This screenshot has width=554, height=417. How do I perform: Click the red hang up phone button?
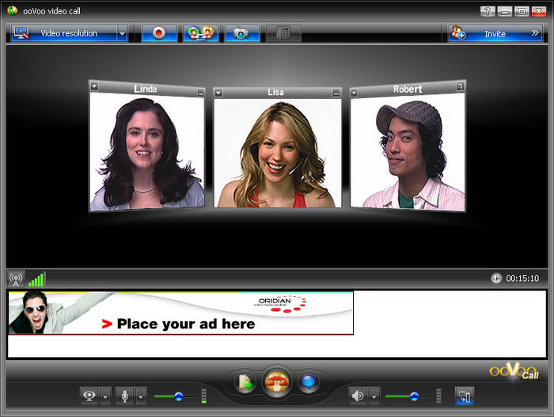pyautogui.click(x=277, y=383)
